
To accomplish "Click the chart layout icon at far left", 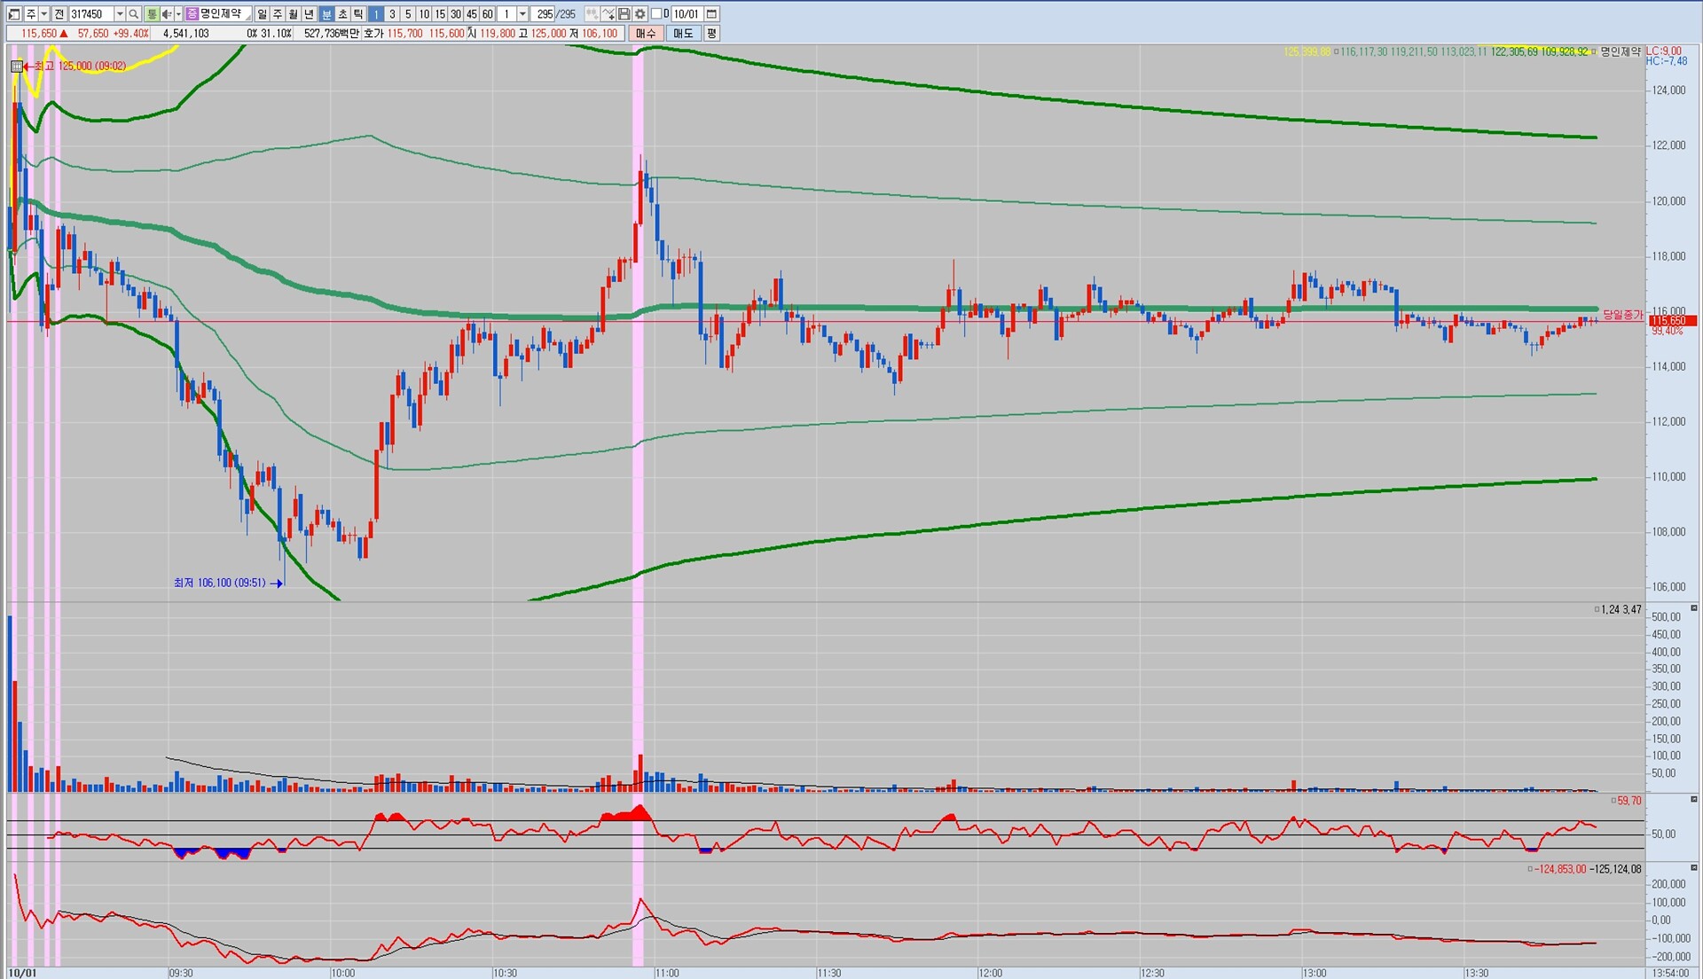I will point(14,14).
